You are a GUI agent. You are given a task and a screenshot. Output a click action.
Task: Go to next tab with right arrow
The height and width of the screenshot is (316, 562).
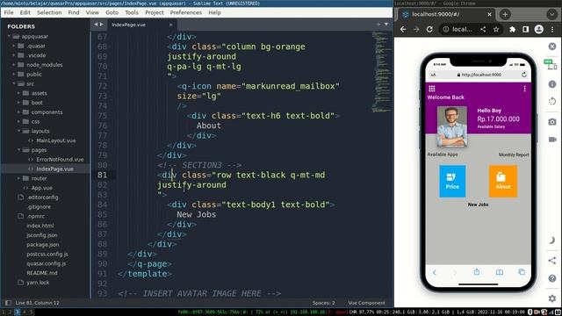(102, 25)
